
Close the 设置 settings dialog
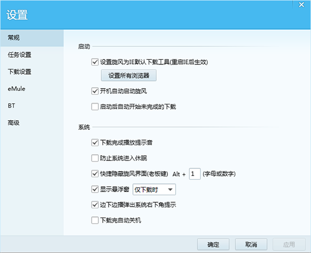point(301,5)
